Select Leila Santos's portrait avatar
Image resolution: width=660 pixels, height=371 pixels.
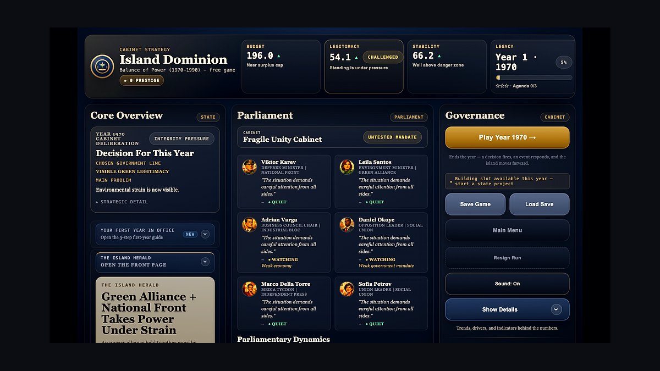pos(347,167)
